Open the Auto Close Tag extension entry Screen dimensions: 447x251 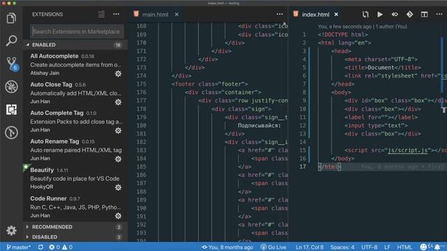[x=75, y=93]
